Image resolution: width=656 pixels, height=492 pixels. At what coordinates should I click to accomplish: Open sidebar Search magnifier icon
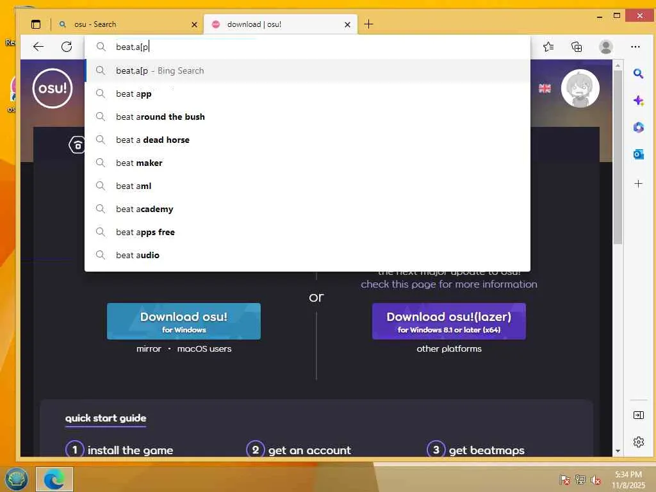coord(638,74)
